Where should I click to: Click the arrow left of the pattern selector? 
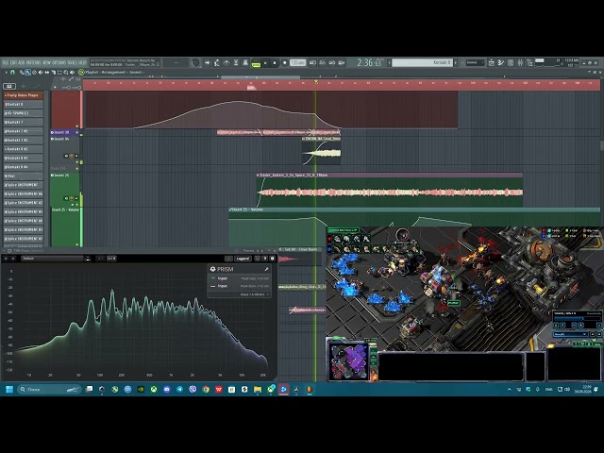coord(389,62)
